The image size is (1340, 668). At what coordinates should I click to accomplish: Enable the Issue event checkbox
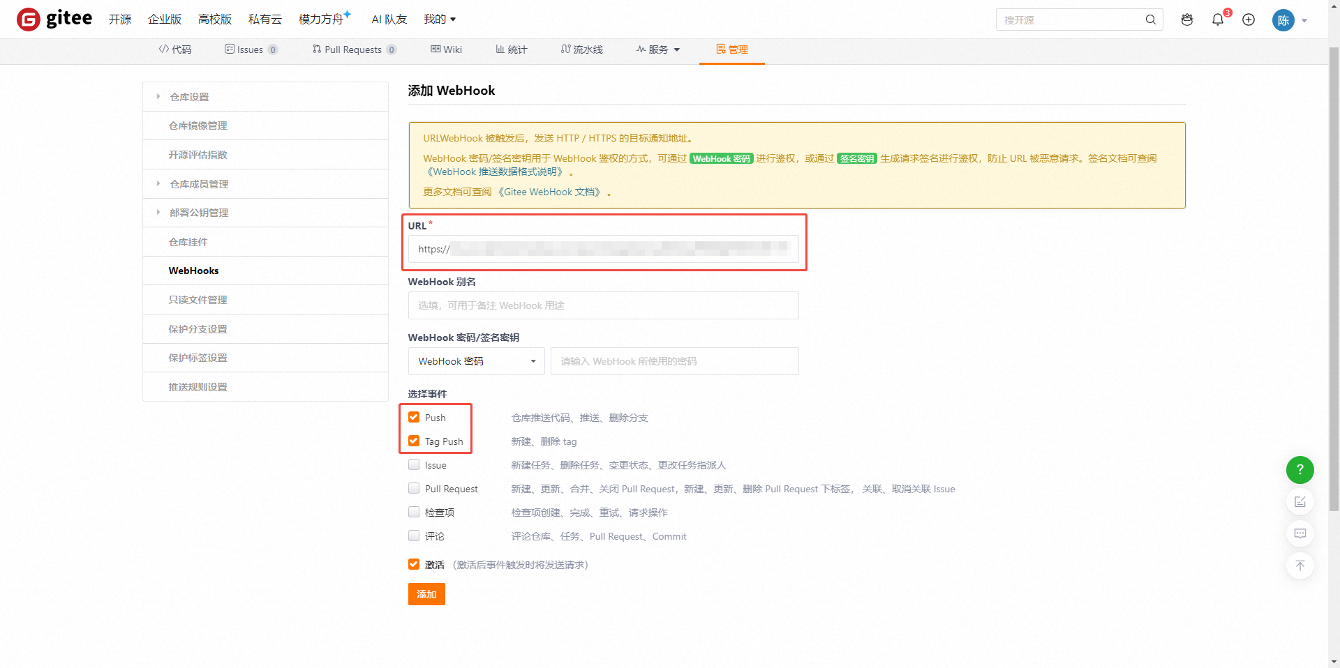pyautogui.click(x=414, y=464)
